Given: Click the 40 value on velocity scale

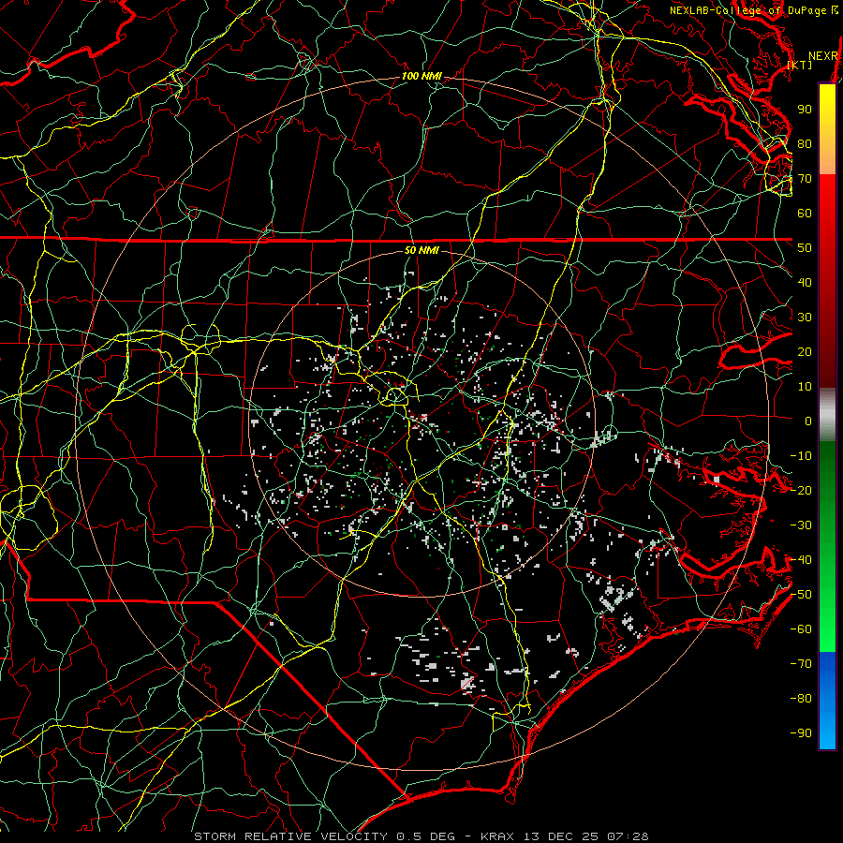Looking at the screenshot, I should (805, 282).
